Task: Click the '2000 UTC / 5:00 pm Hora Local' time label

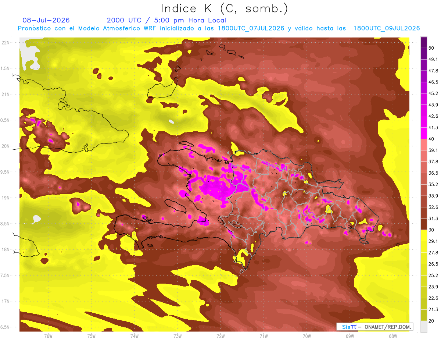Action: [x=166, y=20]
